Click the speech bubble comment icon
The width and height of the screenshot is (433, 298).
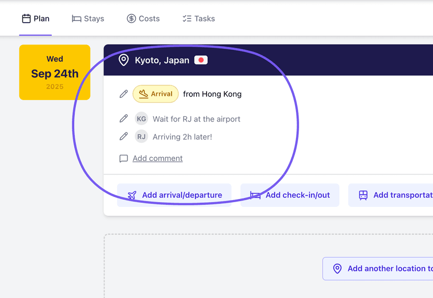pyautogui.click(x=123, y=158)
